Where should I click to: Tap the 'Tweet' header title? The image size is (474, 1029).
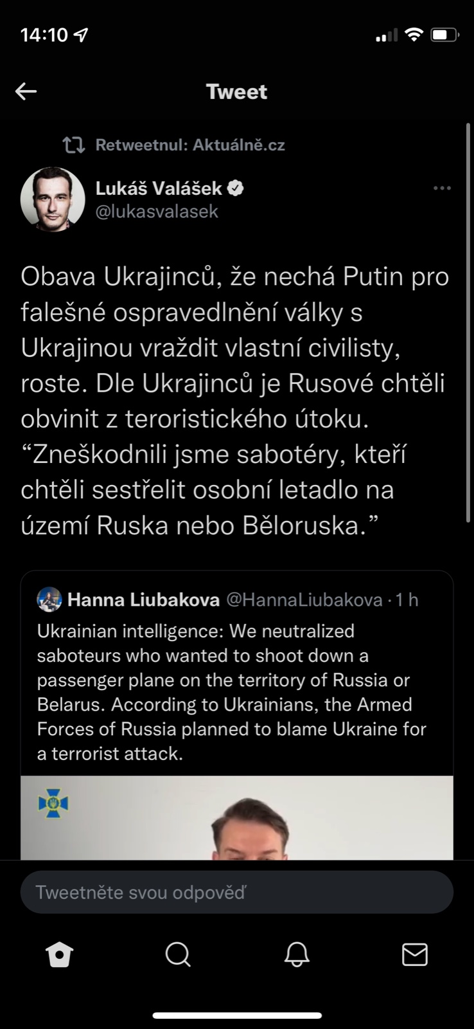click(236, 91)
